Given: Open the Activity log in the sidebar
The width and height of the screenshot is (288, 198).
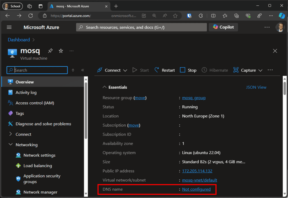Looking at the screenshot, I should [x=26, y=92].
